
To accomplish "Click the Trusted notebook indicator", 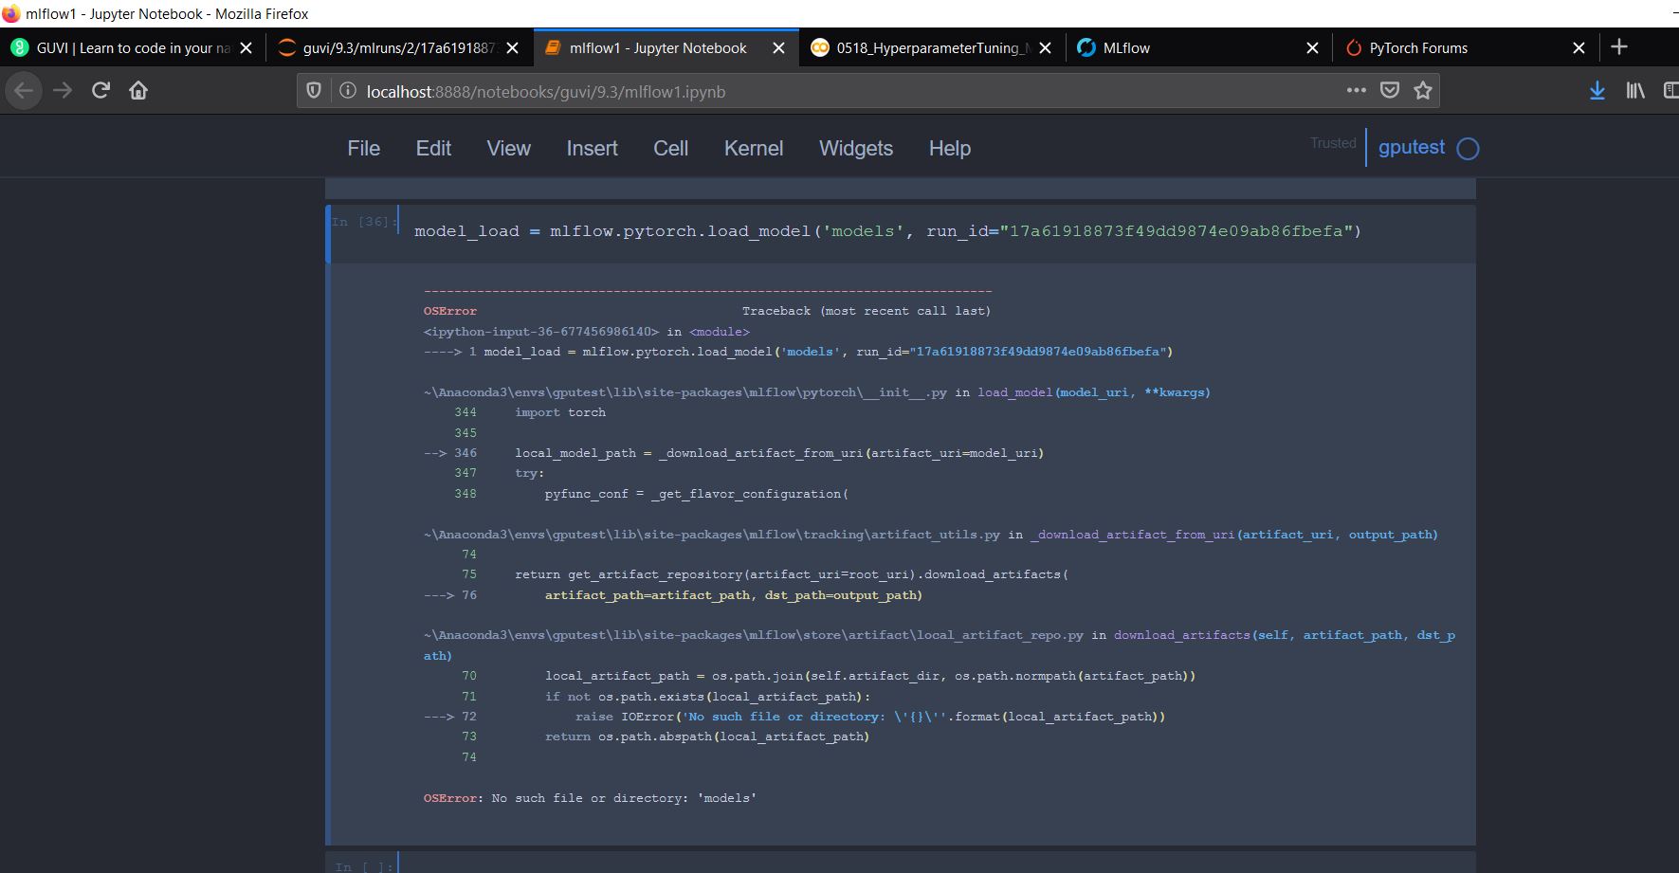I will click(1333, 143).
